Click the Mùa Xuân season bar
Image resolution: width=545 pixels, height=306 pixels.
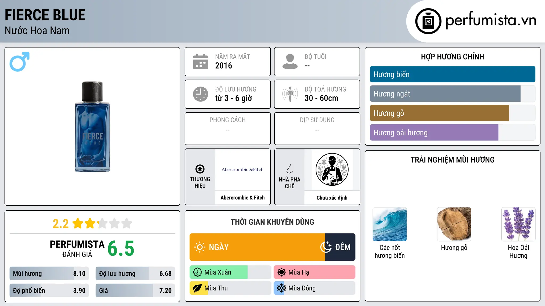click(x=230, y=272)
